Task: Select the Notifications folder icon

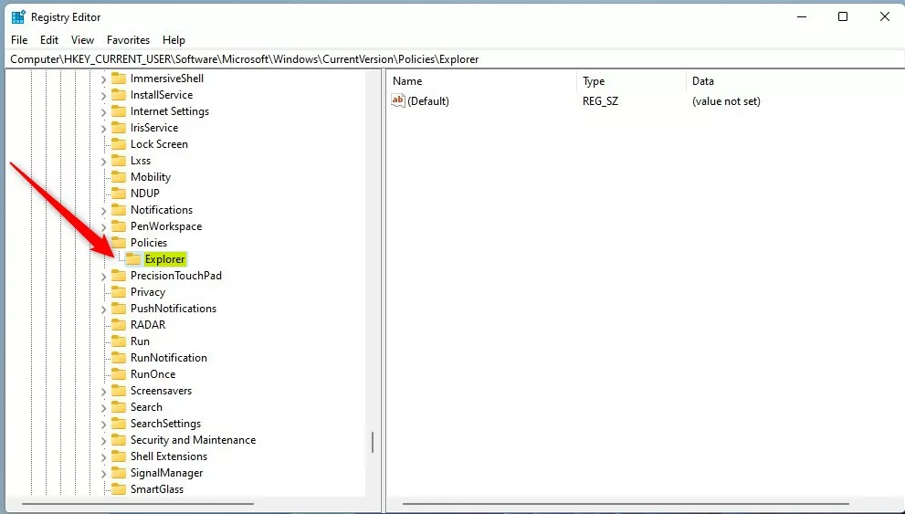Action: click(119, 209)
